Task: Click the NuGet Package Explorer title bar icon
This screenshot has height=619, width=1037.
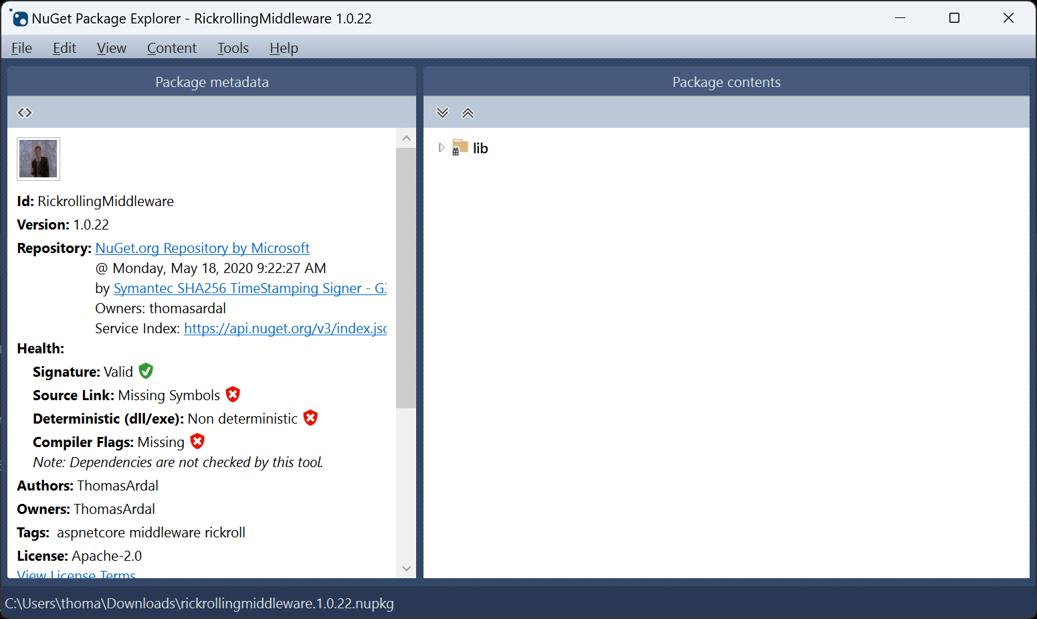Action: pyautogui.click(x=19, y=18)
